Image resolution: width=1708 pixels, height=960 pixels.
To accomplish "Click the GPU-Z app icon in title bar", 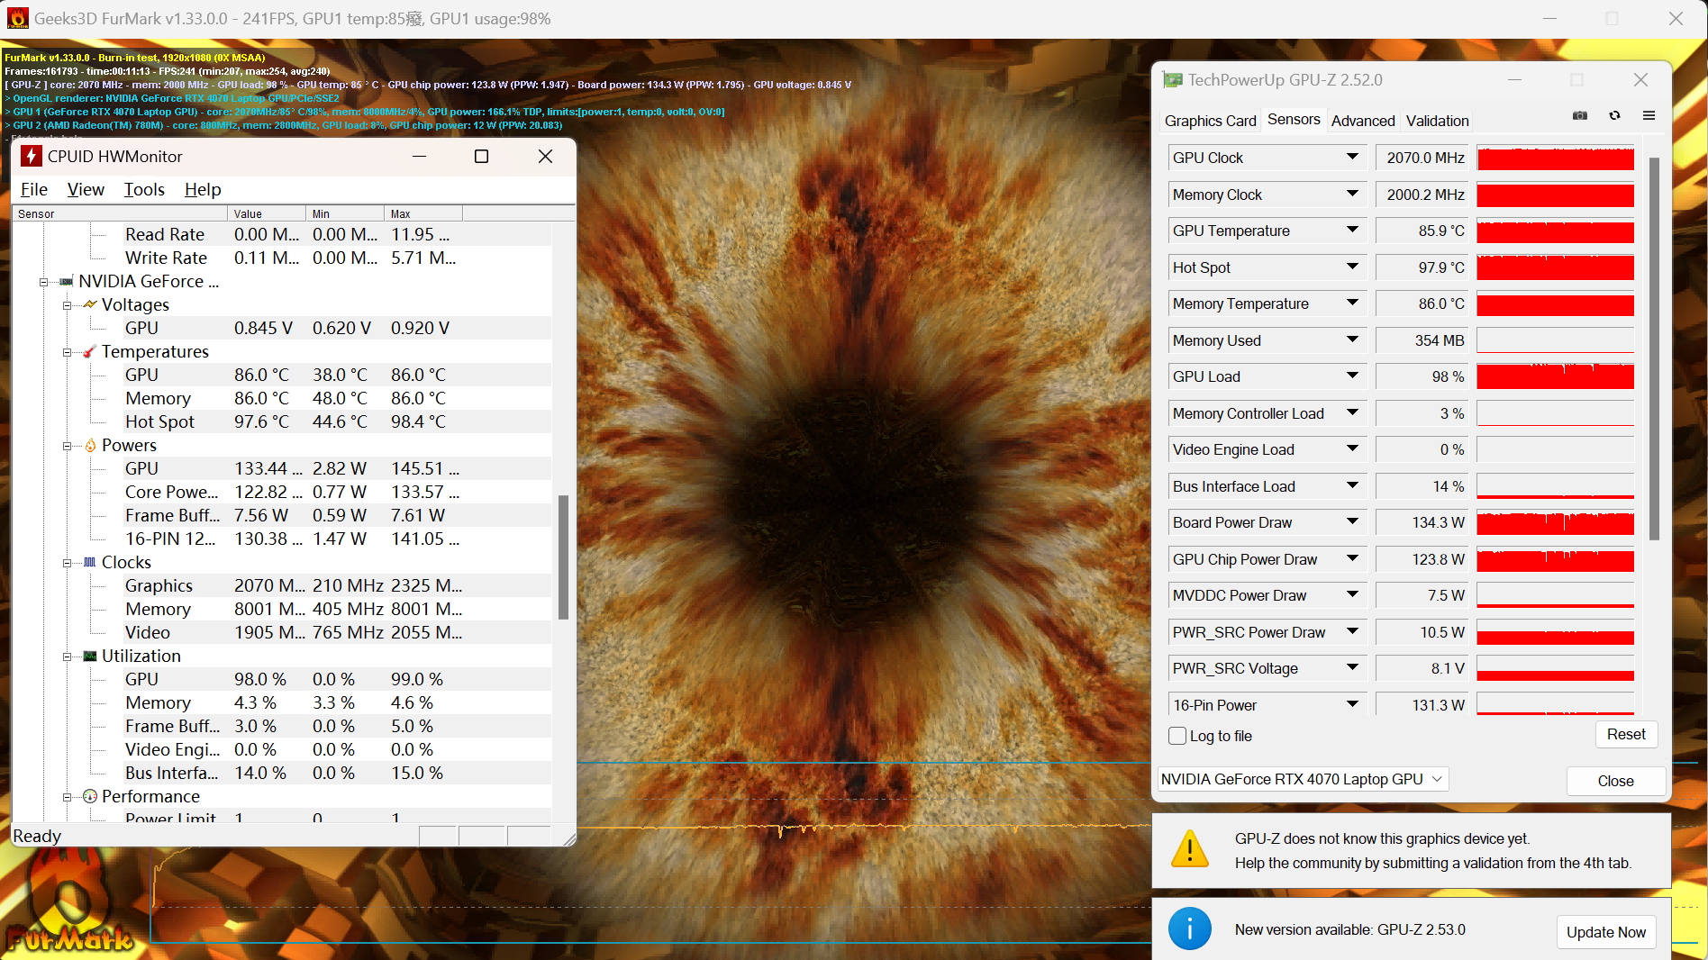I will pos(1173,80).
